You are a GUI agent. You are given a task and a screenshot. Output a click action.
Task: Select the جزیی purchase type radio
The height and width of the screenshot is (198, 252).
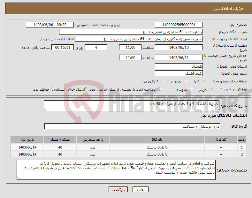tap(212, 89)
